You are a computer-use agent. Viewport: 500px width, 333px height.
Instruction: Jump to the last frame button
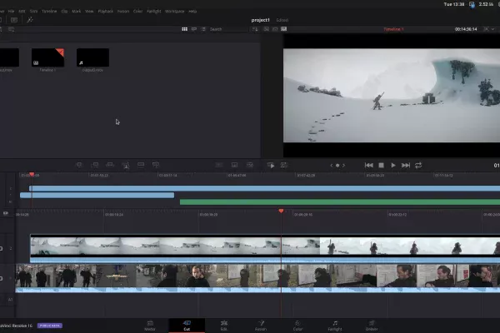[406, 165]
